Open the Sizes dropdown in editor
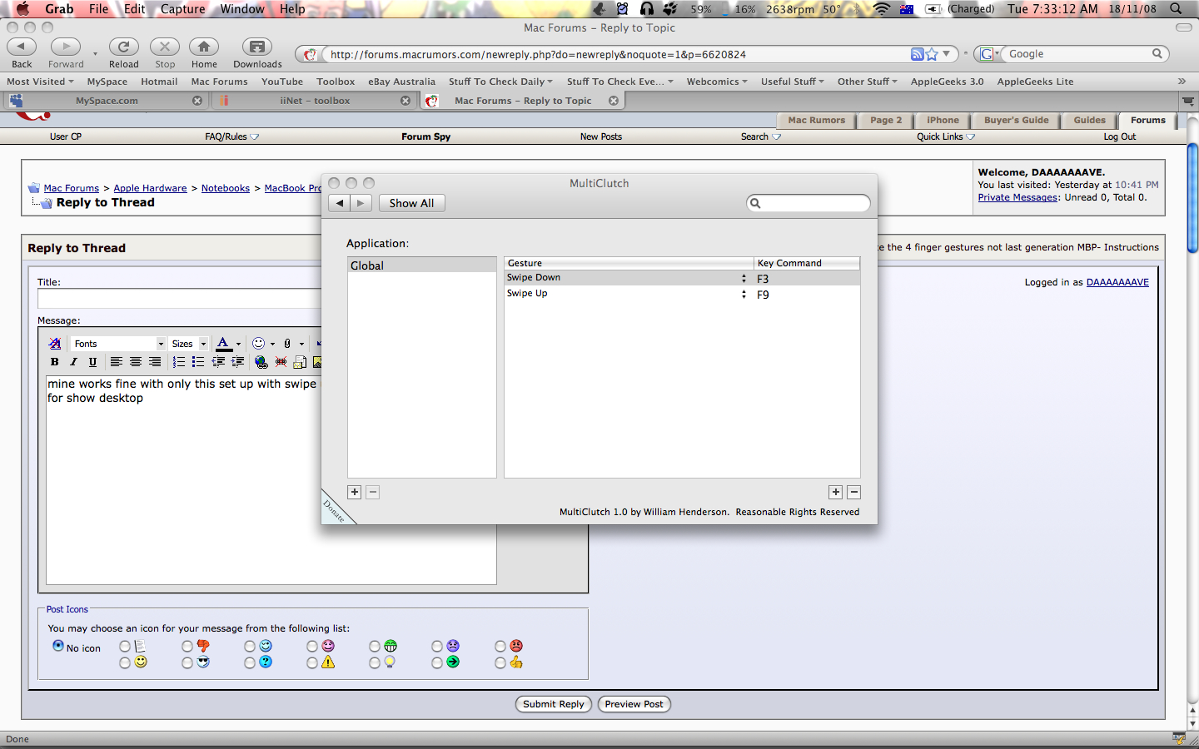 188,344
